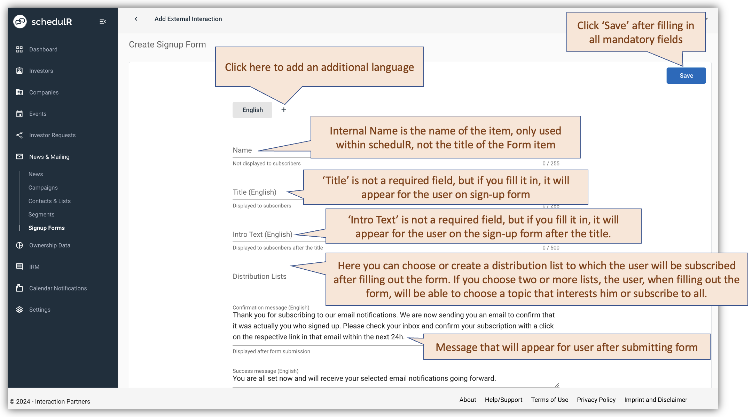Select the Investors sidebar icon

tap(20, 71)
